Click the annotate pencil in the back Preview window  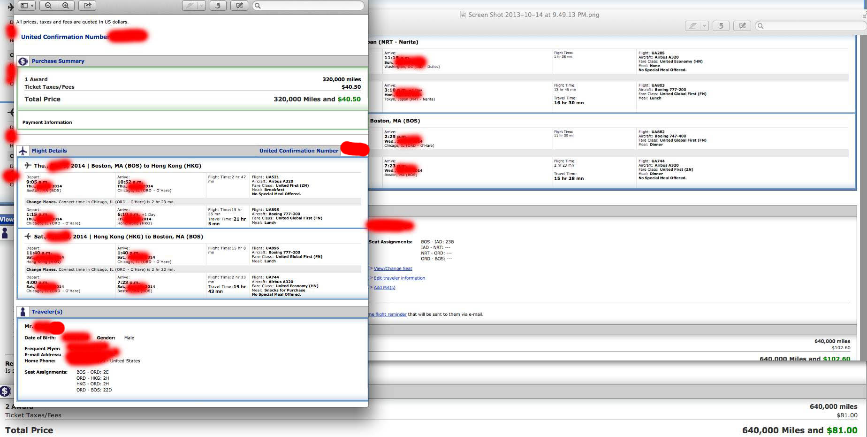693,26
